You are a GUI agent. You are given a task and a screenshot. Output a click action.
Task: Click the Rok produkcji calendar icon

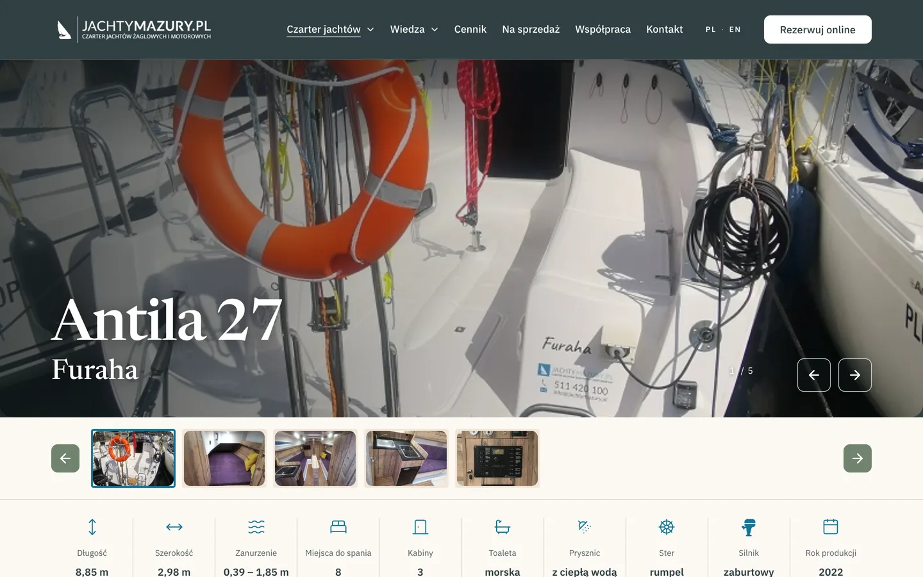pyautogui.click(x=831, y=527)
